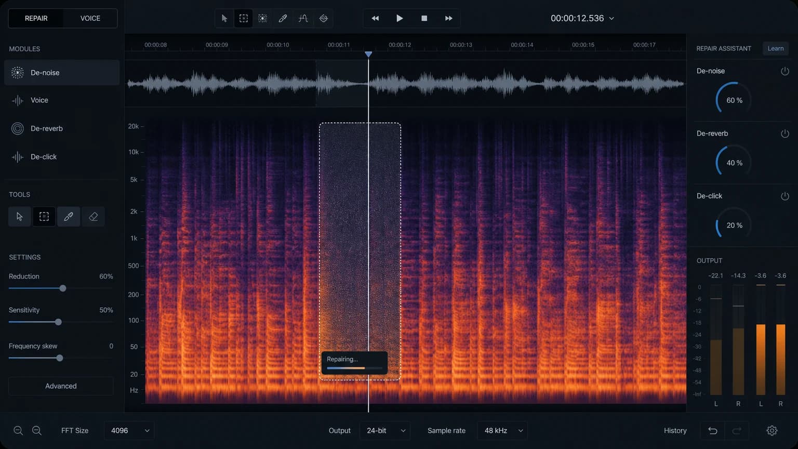Select the brush tool in top toolbar
This screenshot has height=449, width=798.
283,18
